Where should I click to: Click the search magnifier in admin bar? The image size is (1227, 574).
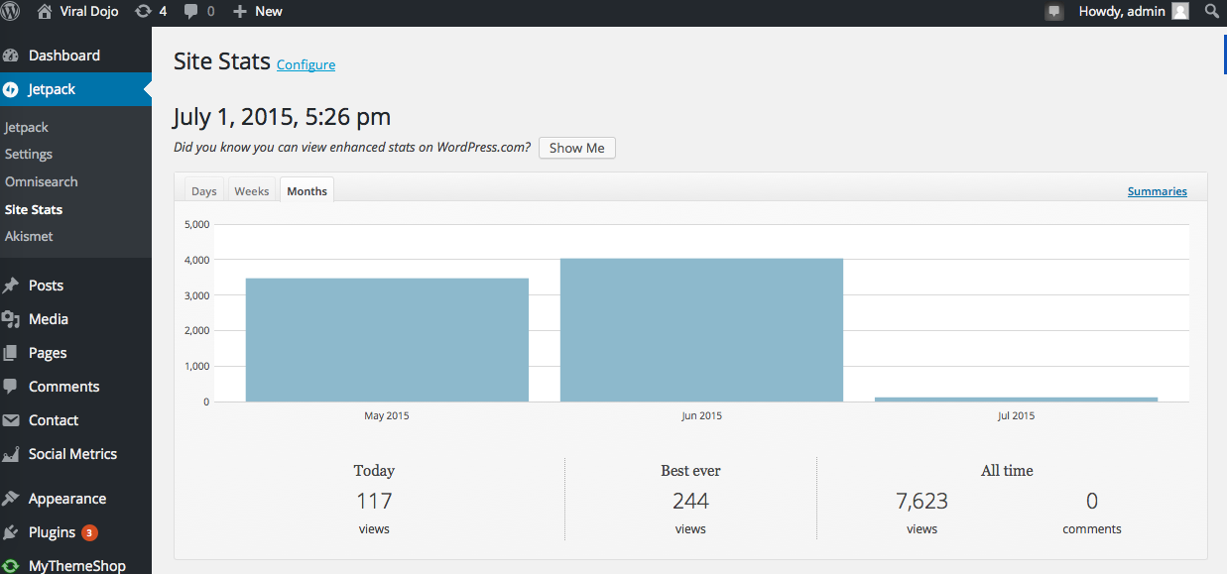(1211, 11)
